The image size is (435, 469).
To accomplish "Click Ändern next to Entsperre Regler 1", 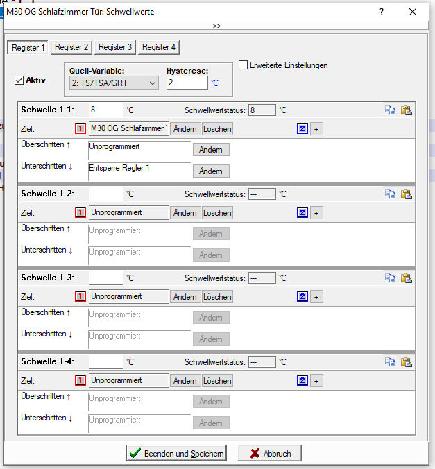I will tap(210, 171).
